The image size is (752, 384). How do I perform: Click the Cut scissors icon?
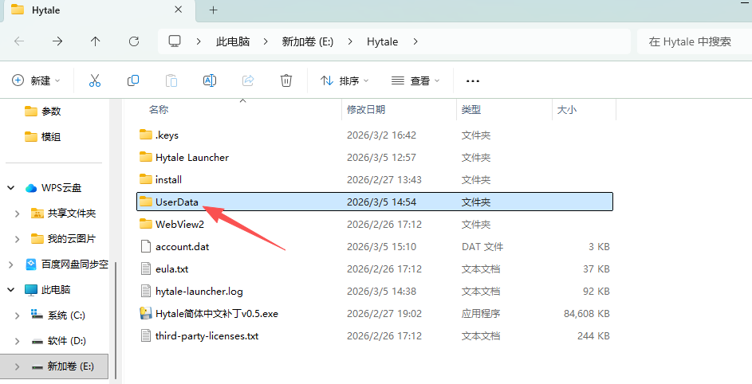pos(95,80)
